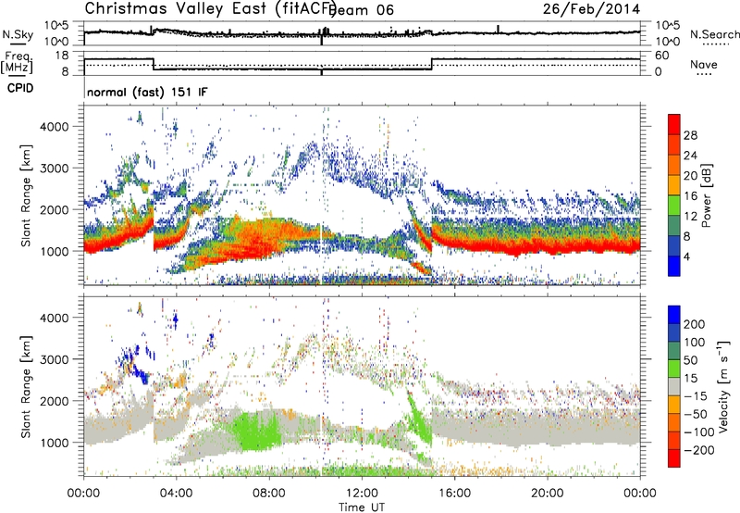Click the 04:00 time axis tick label
This screenshot has height=513, width=740.
176,494
